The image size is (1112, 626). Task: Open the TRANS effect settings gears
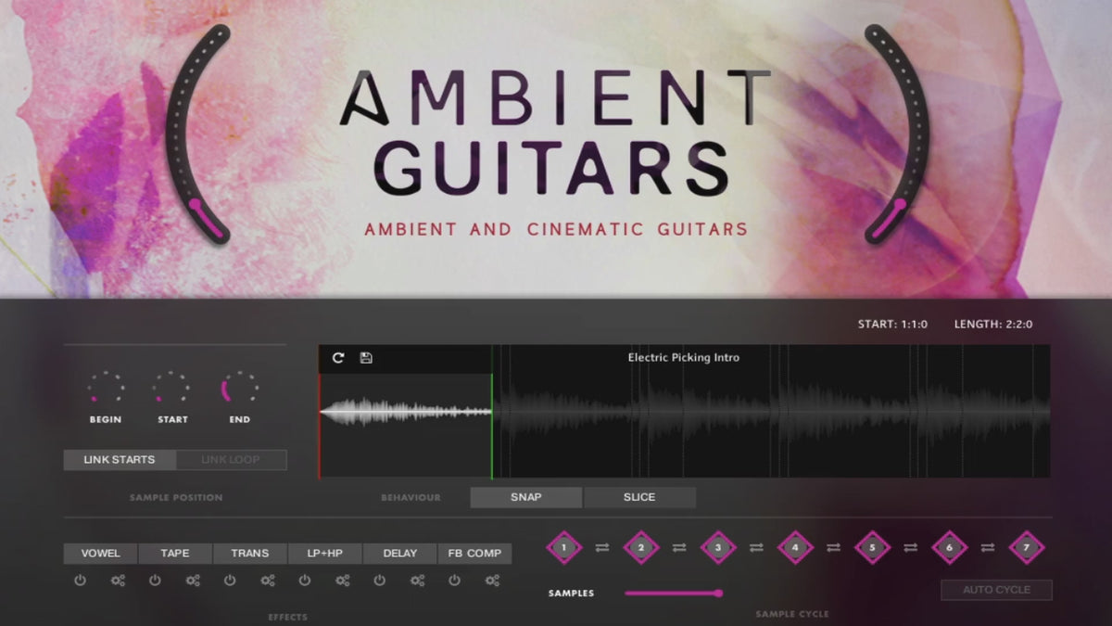pos(268,581)
